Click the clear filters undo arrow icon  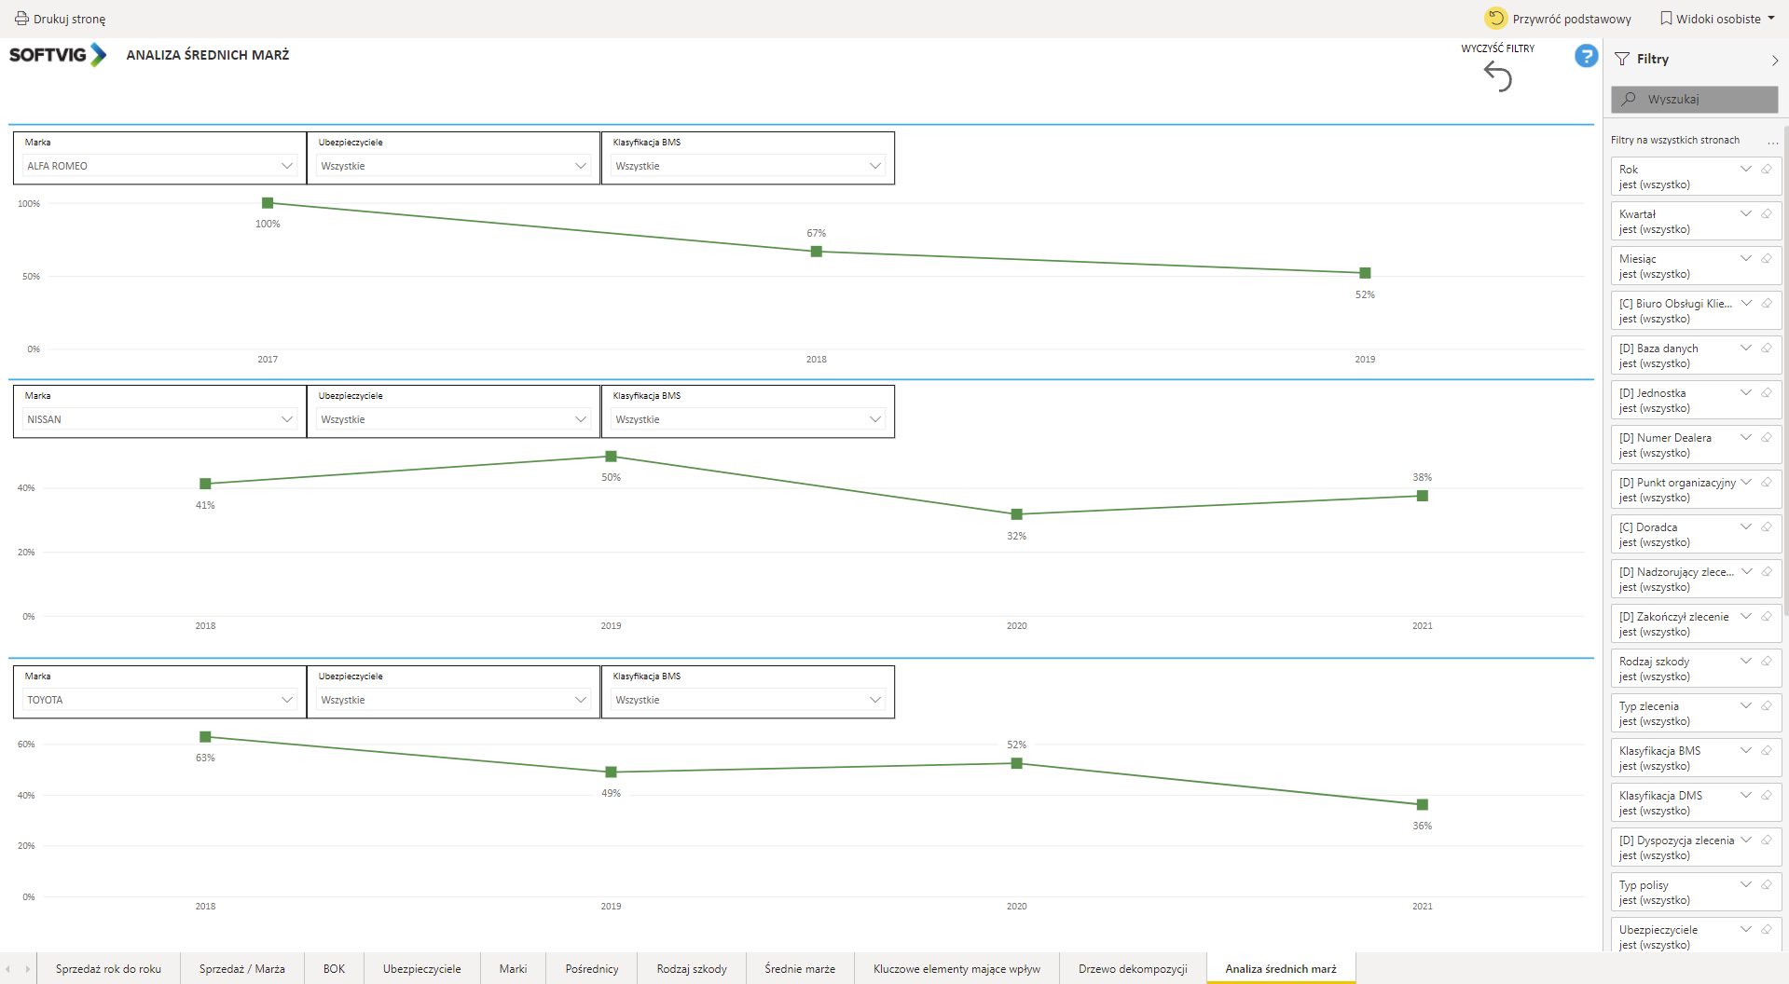click(1498, 76)
